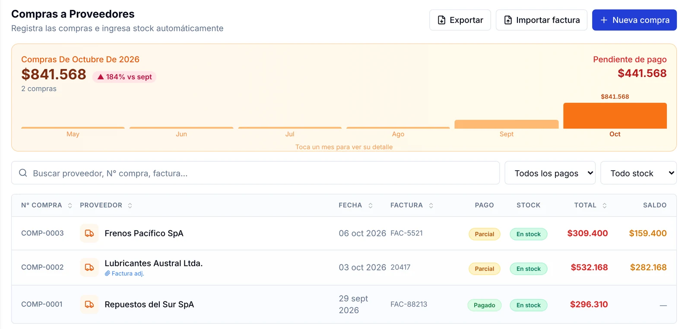This screenshot has width=691, height=329.
Task: Click the truck icon for Lubricantes Austral Ltda.
Action: [89, 267]
